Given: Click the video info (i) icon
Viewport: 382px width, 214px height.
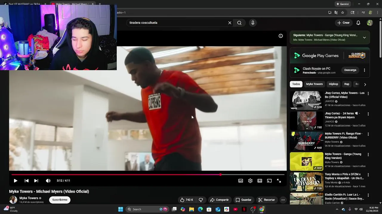Looking at the screenshot, I should pos(281,36).
